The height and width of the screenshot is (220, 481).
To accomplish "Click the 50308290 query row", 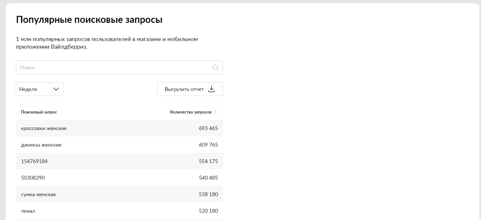I will pyautogui.click(x=119, y=178).
